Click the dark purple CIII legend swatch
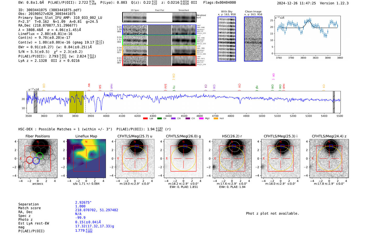This screenshot has height=249, width=367. (187, 119)
